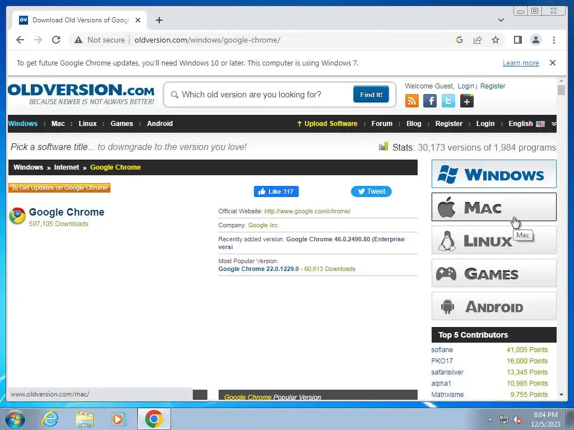Share this page icon
The image size is (574, 430).
[x=478, y=40]
